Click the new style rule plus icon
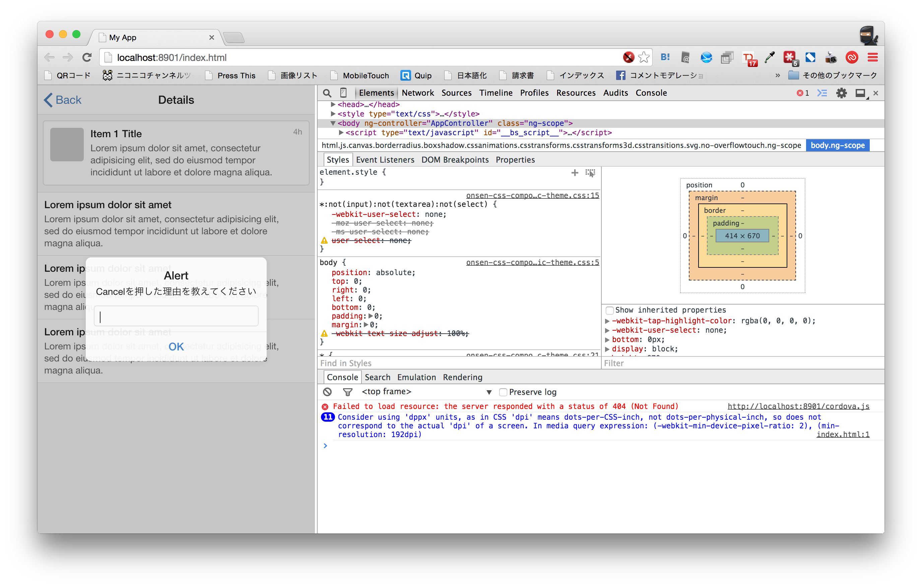The width and height of the screenshot is (922, 587). click(574, 173)
